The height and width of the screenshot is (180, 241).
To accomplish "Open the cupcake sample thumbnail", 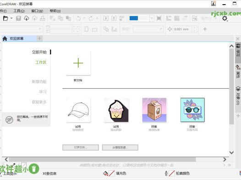I will [x=116, y=110].
